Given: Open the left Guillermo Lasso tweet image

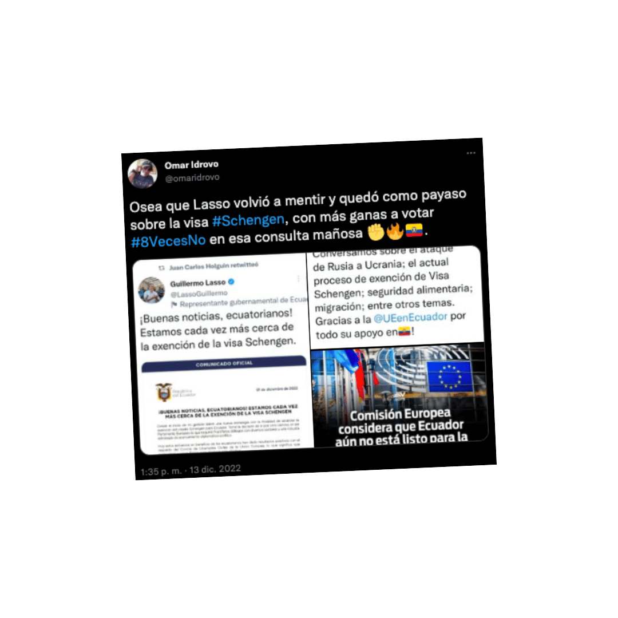Looking at the screenshot, I should coord(224,354).
